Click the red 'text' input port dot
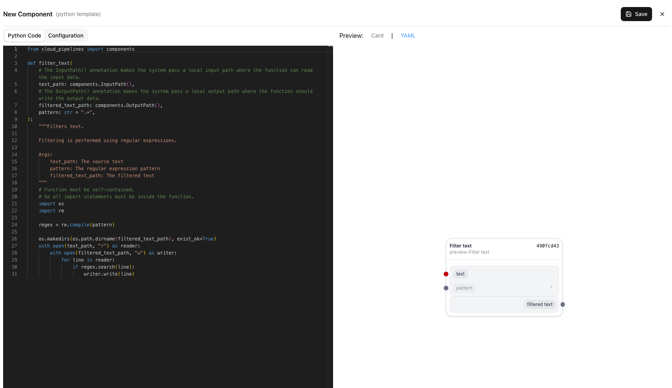The height and width of the screenshot is (388, 672). (x=446, y=274)
